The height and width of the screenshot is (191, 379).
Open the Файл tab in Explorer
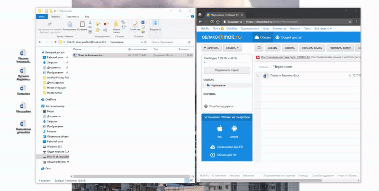42,17
